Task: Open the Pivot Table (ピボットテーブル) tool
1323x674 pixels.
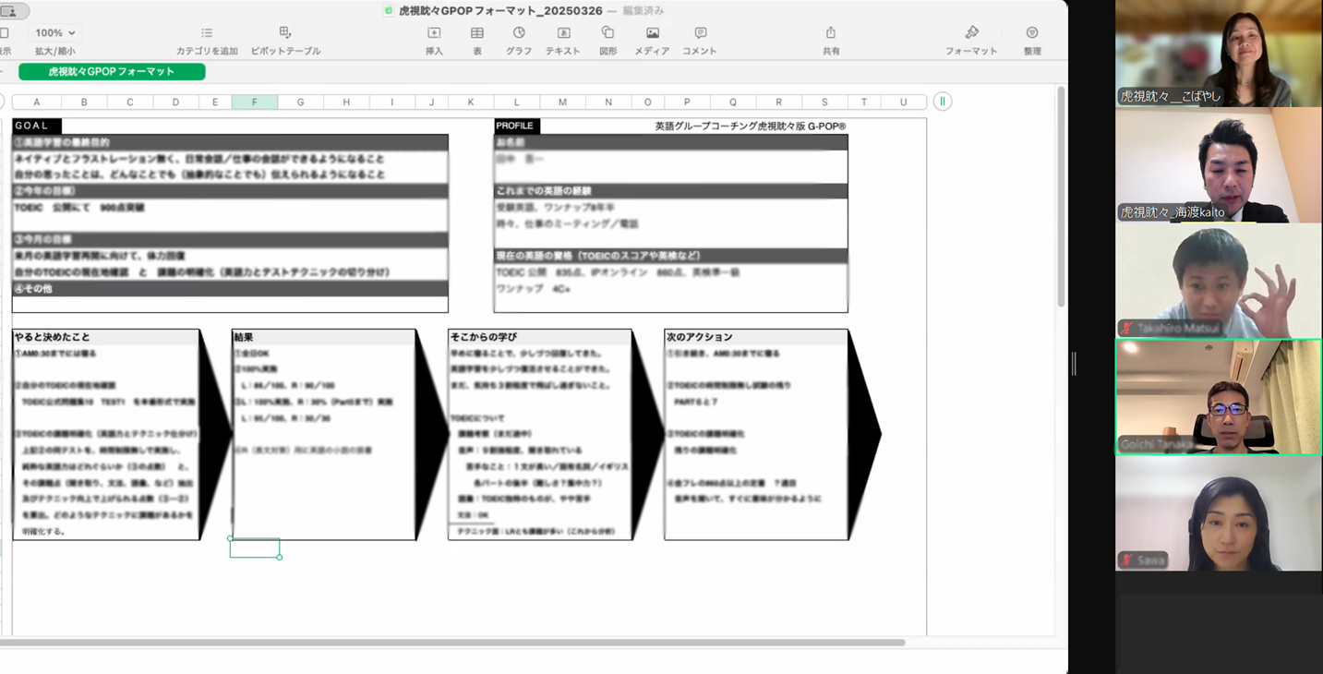Action: pyautogui.click(x=285, y=33)
